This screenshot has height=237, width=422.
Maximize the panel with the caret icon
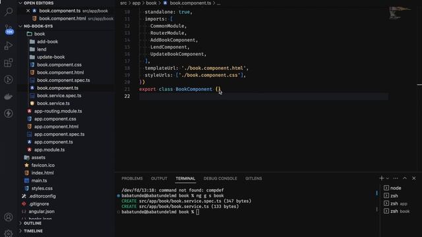coord(404,178)
